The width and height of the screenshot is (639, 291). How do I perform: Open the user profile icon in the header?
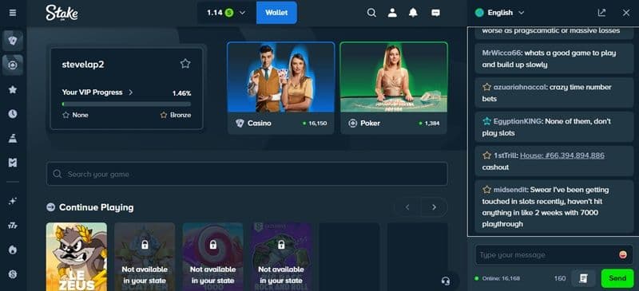pos(392,13)
